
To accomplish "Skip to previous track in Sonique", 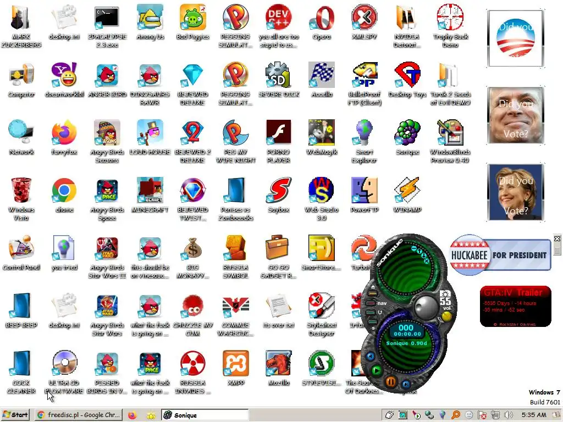I will tap(370, 356).
